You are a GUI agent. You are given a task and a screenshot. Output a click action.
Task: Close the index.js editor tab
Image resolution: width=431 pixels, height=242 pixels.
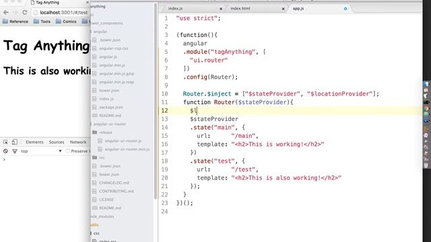[221, 9]
